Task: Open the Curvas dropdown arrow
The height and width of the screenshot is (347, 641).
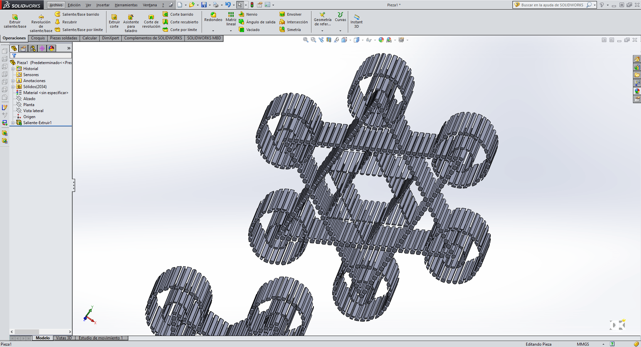Action: pos(340,31)
